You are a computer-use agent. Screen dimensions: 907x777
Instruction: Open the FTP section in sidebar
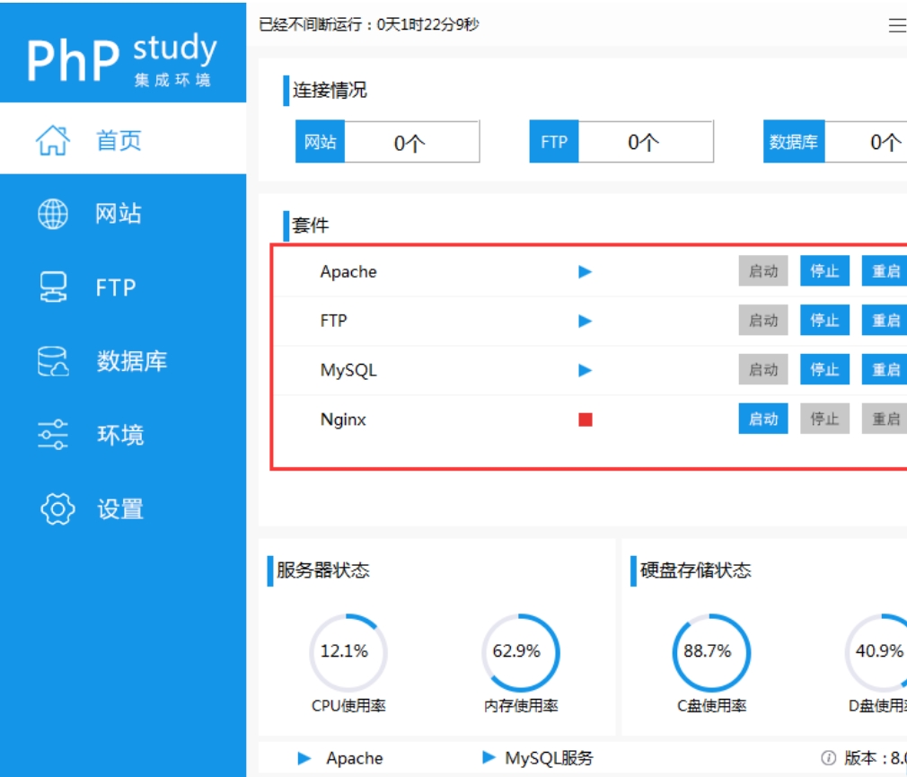(x=123, y=287)
